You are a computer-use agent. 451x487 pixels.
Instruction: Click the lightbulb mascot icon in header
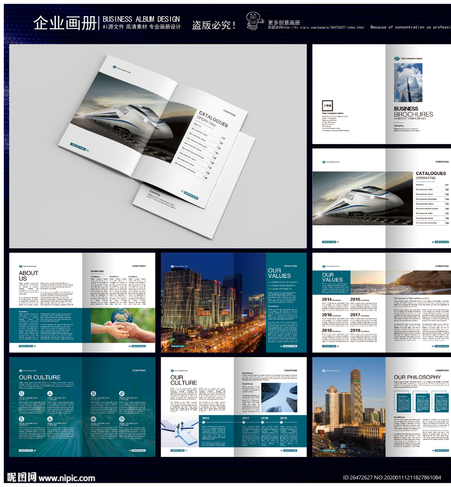click(x=255, y=21)
